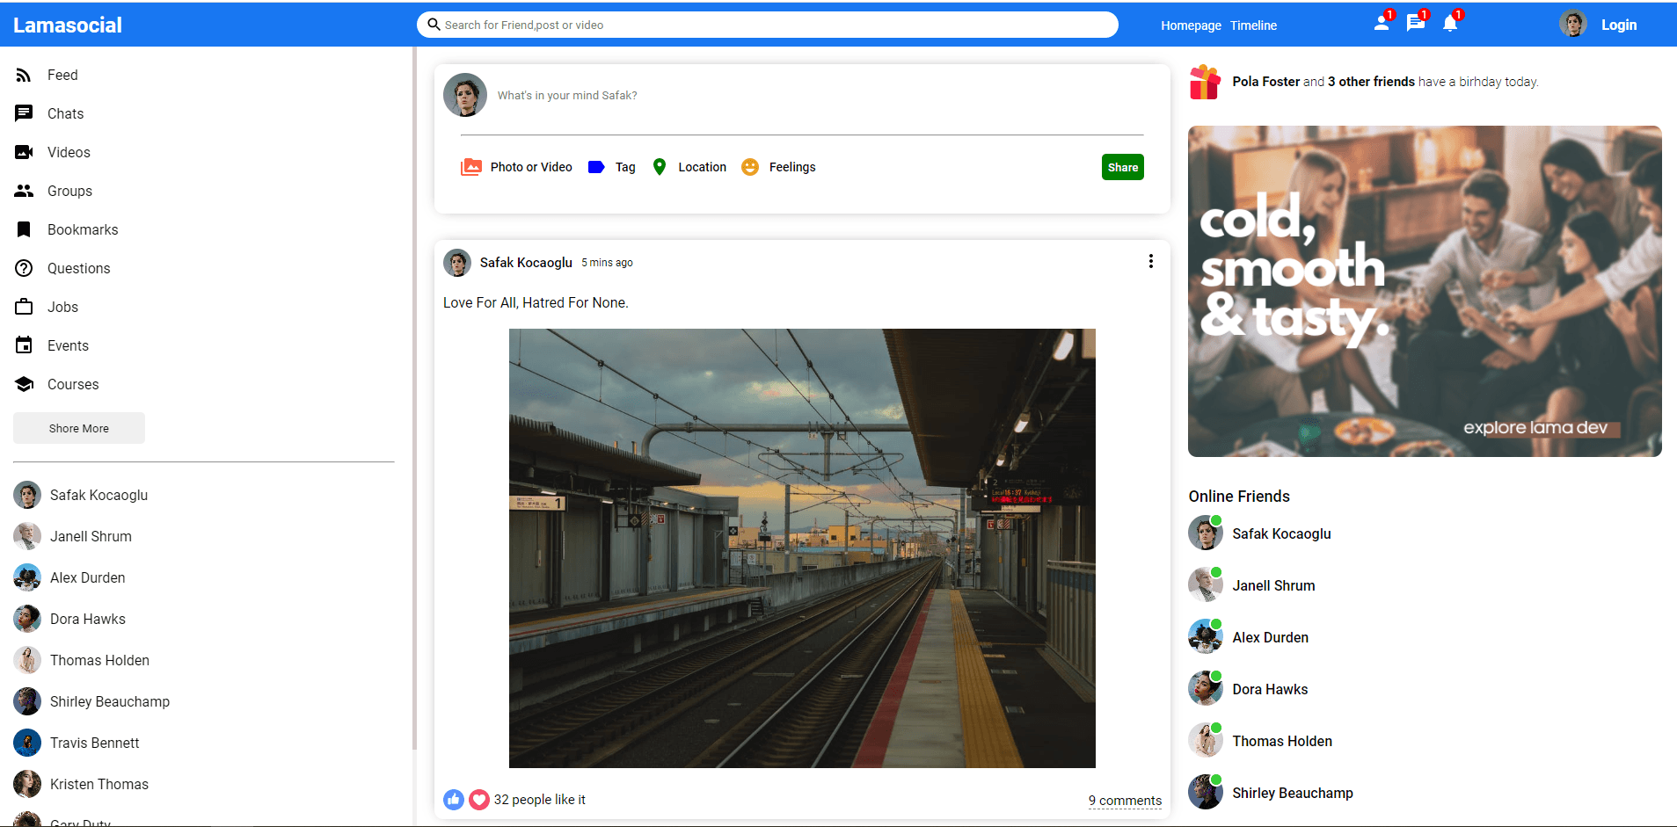This screenshot has height=827, width=1677.
Task: Open friend requests notification icon
Action: tap(1379, 24)
